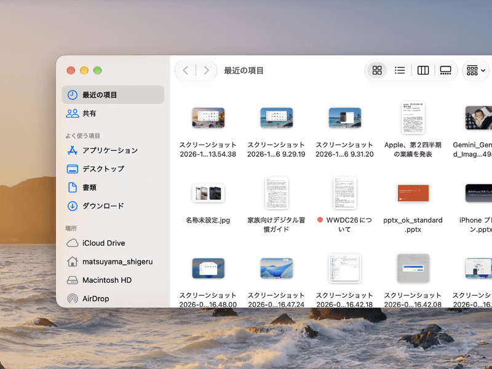Select the screenshot thumbnail 2026-1...6 9.29.19

click(x=276, y=117)
